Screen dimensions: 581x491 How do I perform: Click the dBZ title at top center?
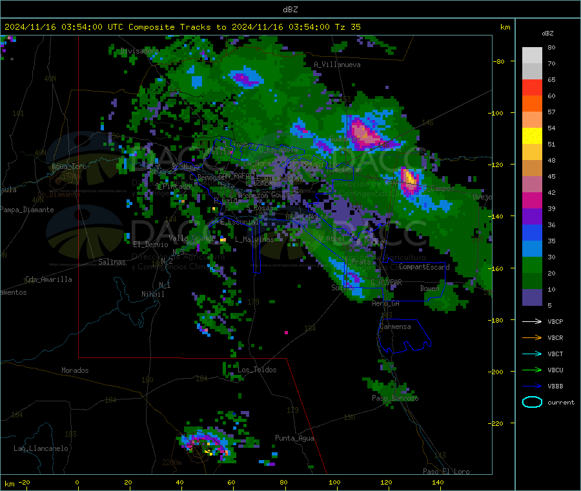point(290,10)
